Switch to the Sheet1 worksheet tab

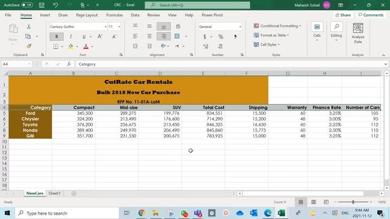pyautogui.click(x=54, y=193)
